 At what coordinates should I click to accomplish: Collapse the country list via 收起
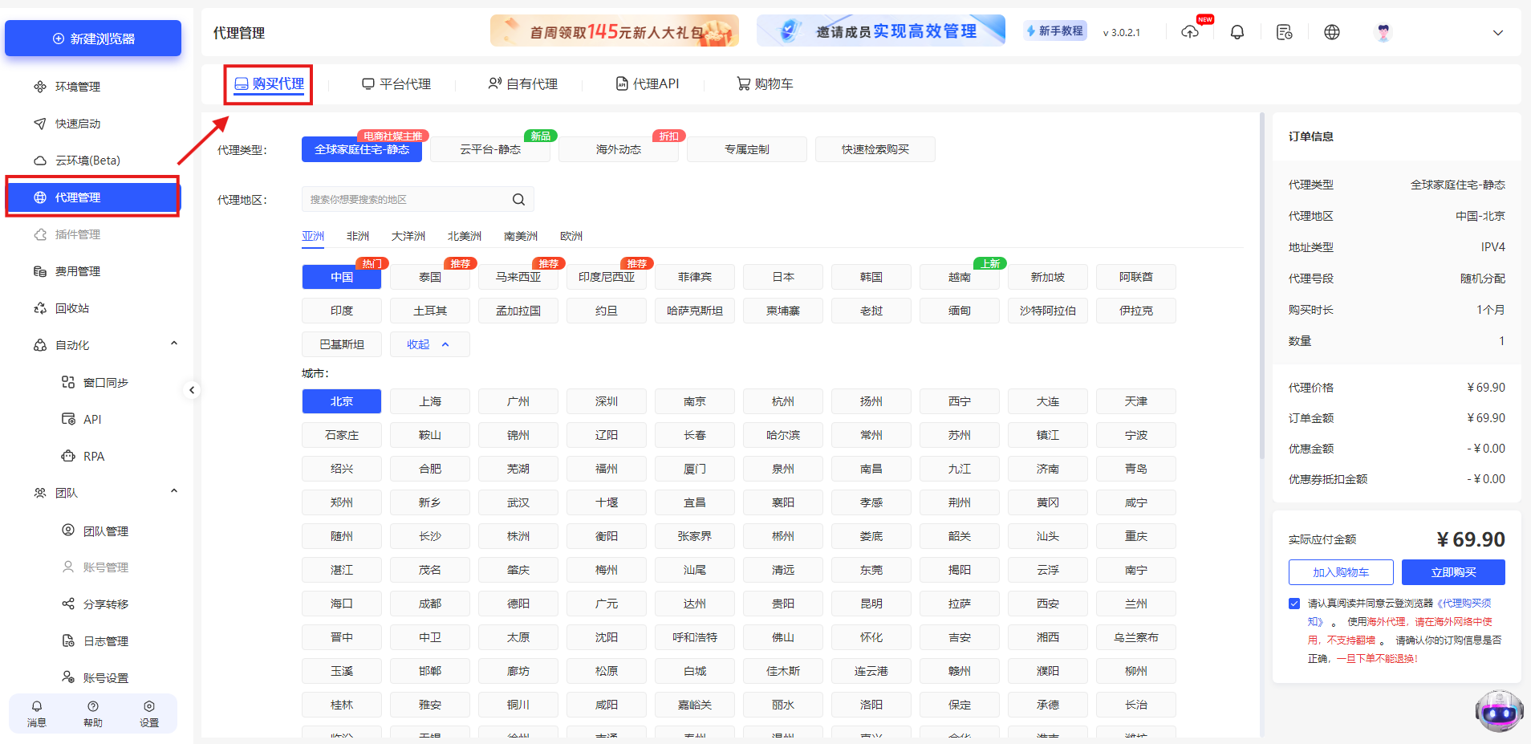pyautogui.click(x=429, y=344)
